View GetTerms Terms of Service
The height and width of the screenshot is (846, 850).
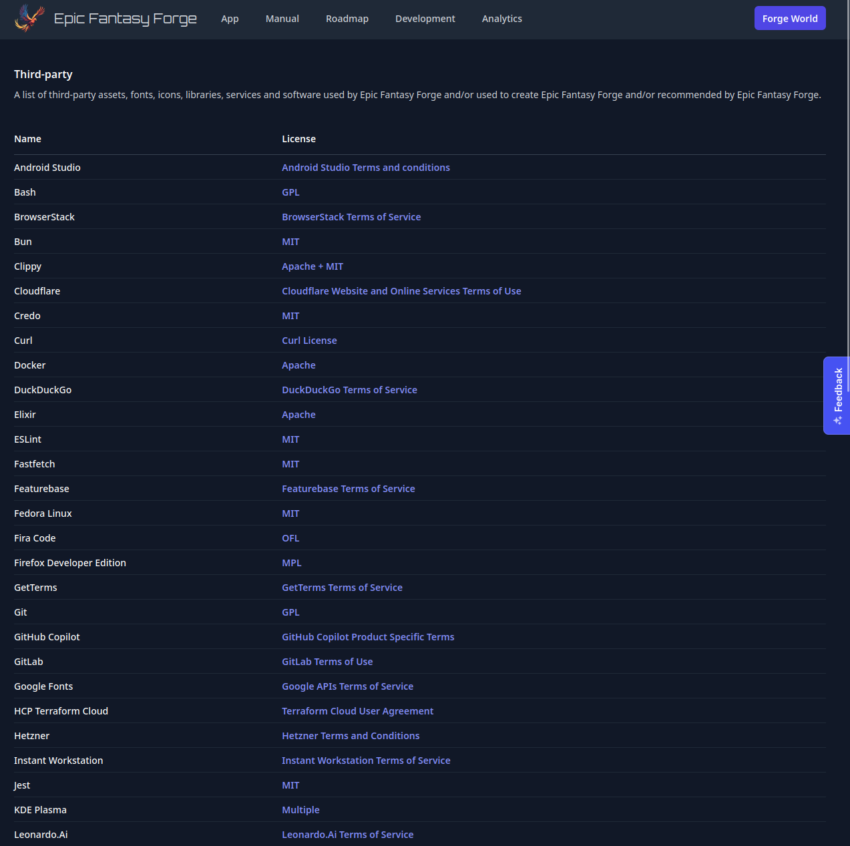(x=342, y=588)
